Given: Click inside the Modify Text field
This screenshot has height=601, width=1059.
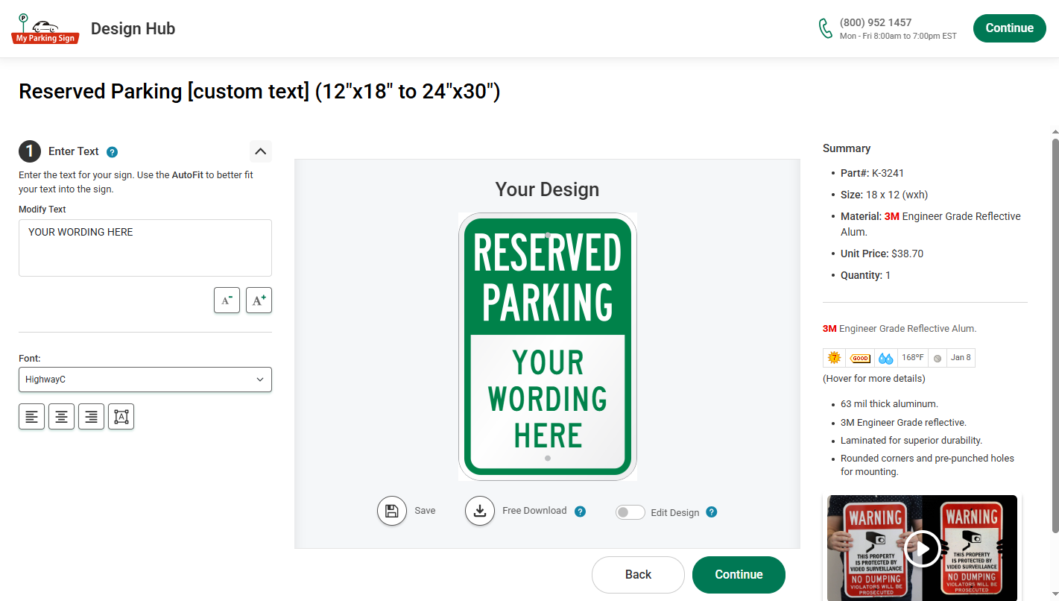Looking at the screenshot, I should click(x=145, y=246).
